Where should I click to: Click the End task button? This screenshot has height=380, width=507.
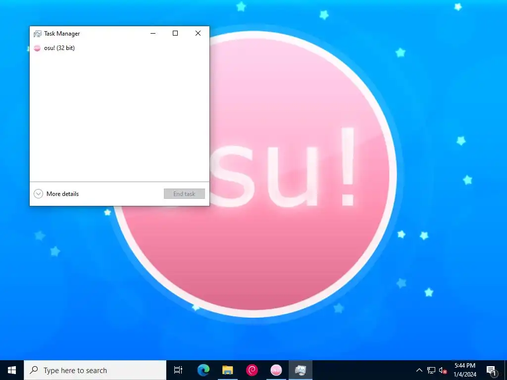[184, 194]
